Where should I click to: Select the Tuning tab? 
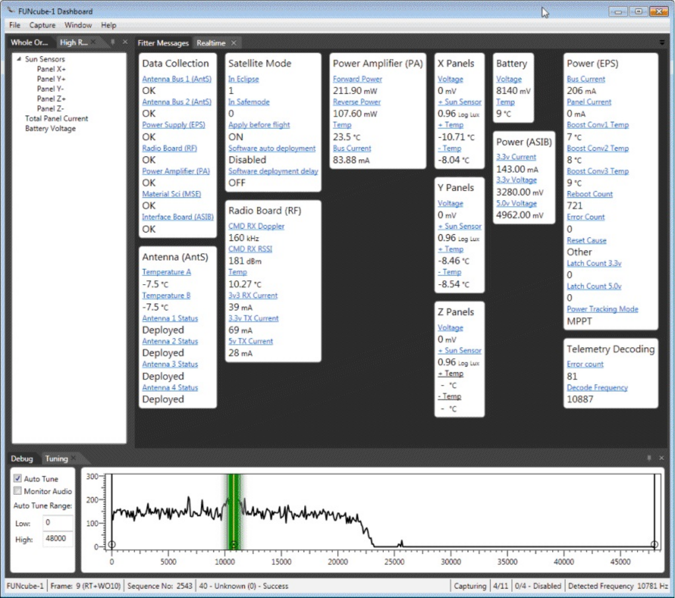(57, 458)
